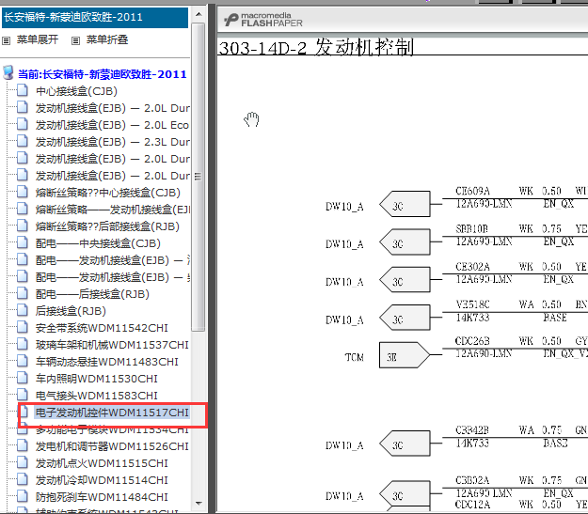Open 防抱死刹车WDM11484CHI
Image resolution: width=588 pixels, height=514 pixels.
click(x=102, y=497)
